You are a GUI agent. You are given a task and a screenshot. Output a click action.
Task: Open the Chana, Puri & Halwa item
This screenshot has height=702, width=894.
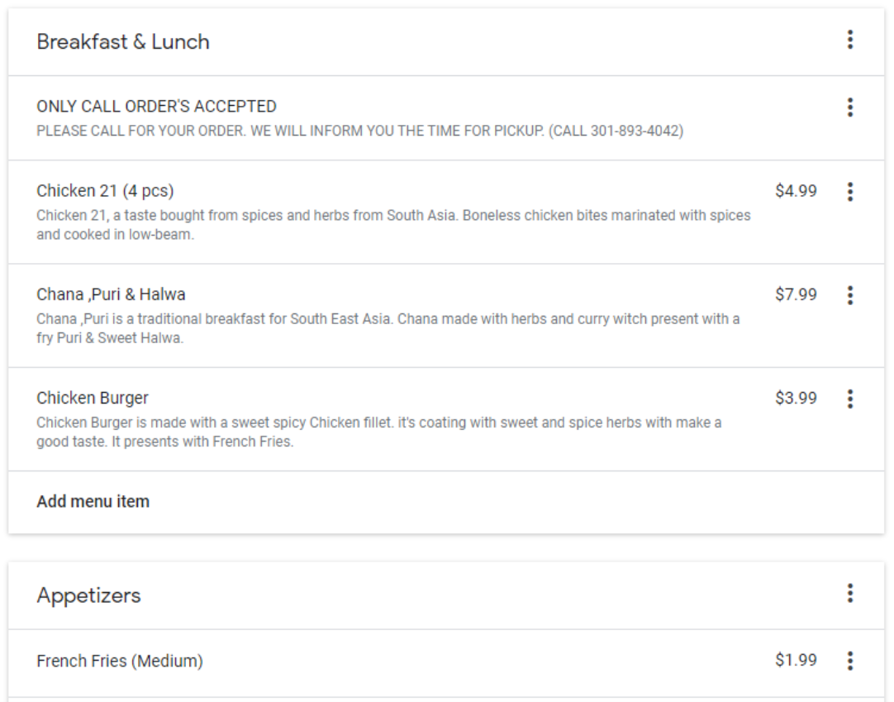pos(111,294)
